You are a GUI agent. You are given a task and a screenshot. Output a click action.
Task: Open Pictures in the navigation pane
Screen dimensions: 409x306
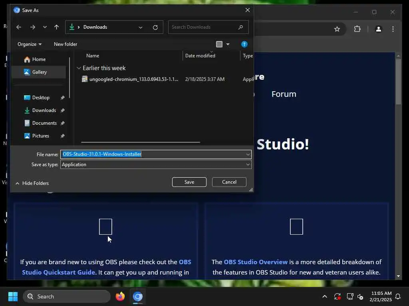(40, 136)
